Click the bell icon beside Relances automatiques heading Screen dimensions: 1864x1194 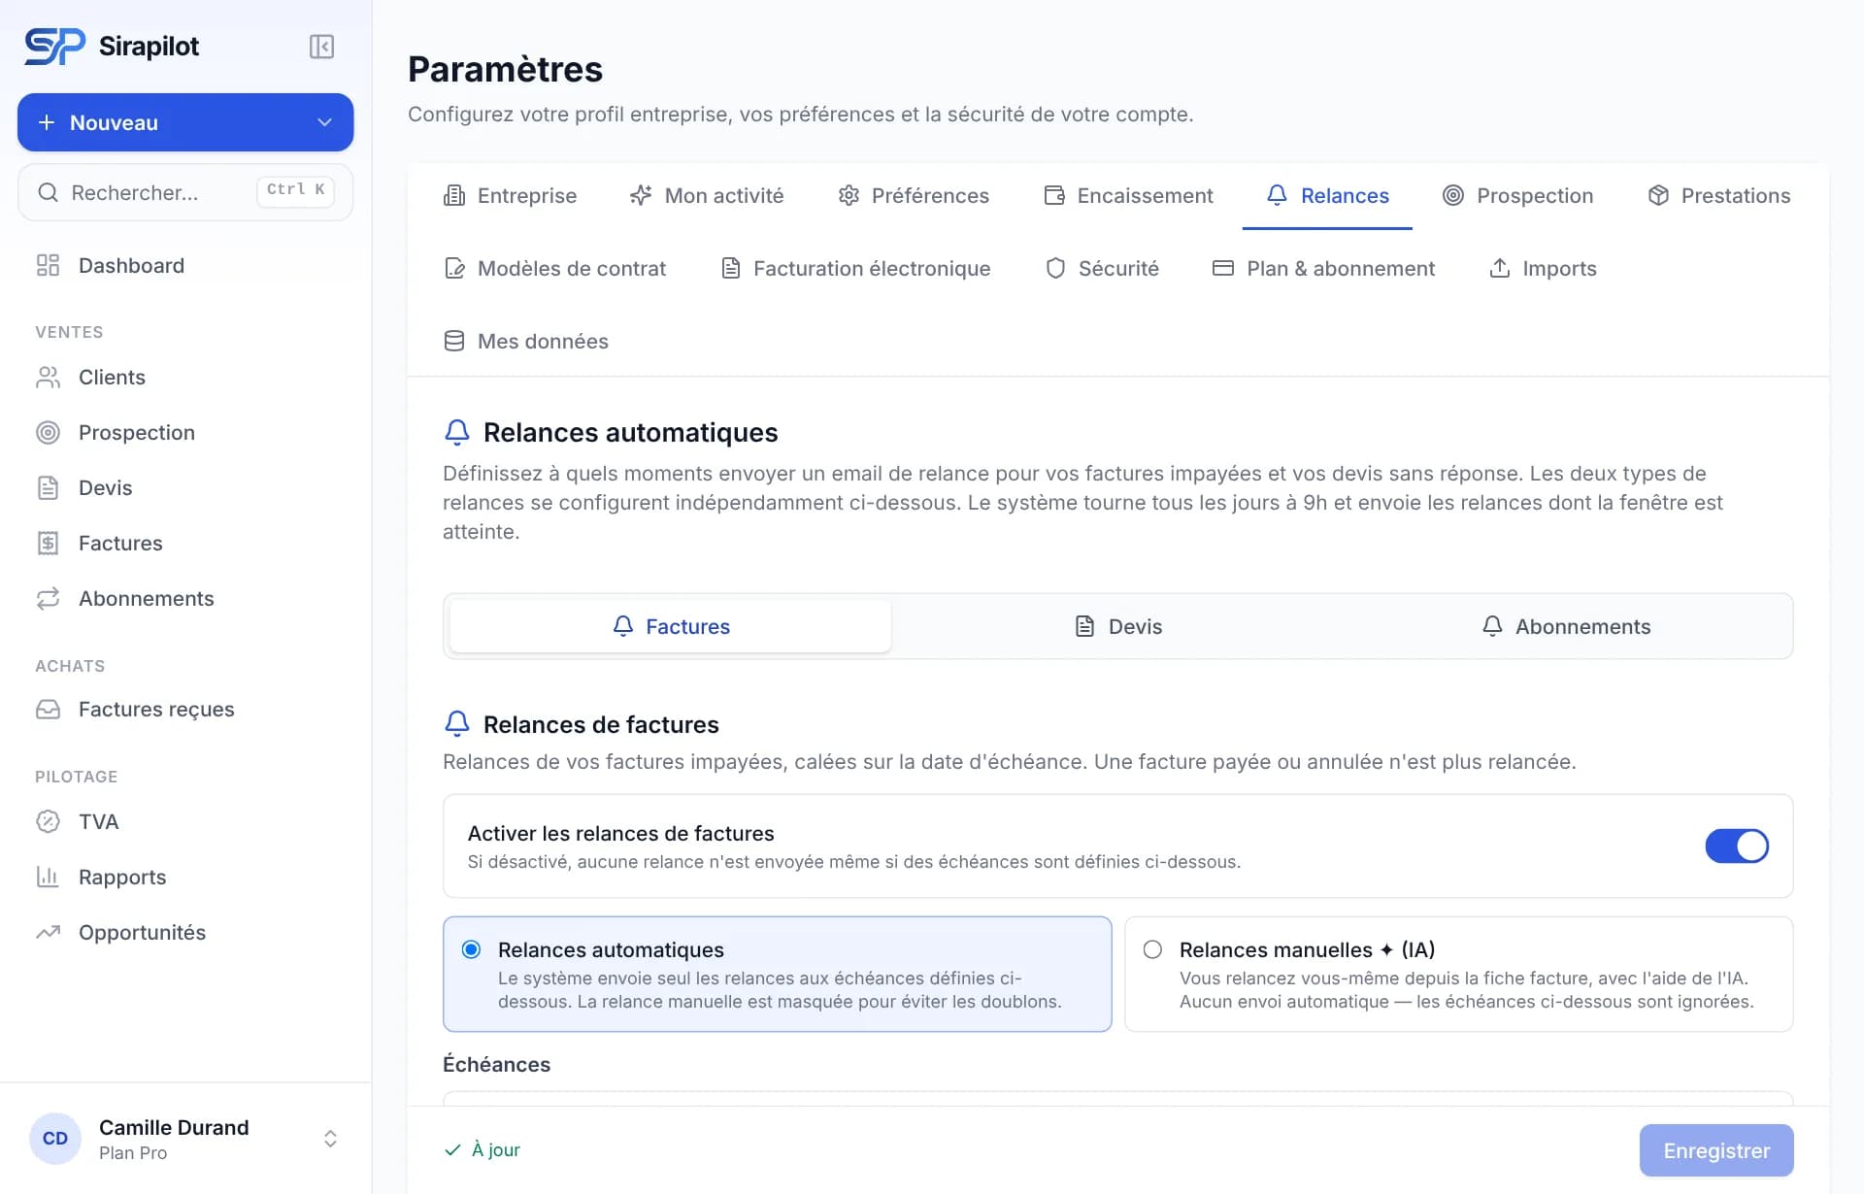tap(456, 432)
